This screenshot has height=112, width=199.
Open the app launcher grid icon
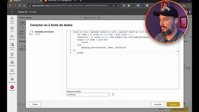(x=12, y=12)
